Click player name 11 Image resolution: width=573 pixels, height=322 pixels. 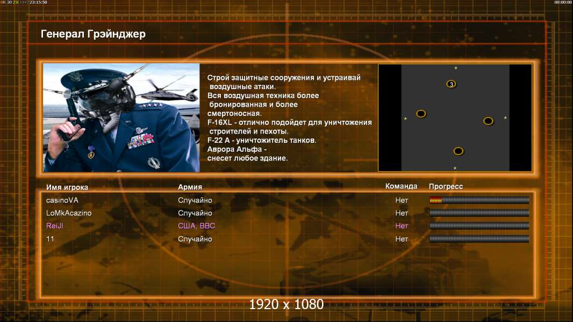tap(50, 239)
